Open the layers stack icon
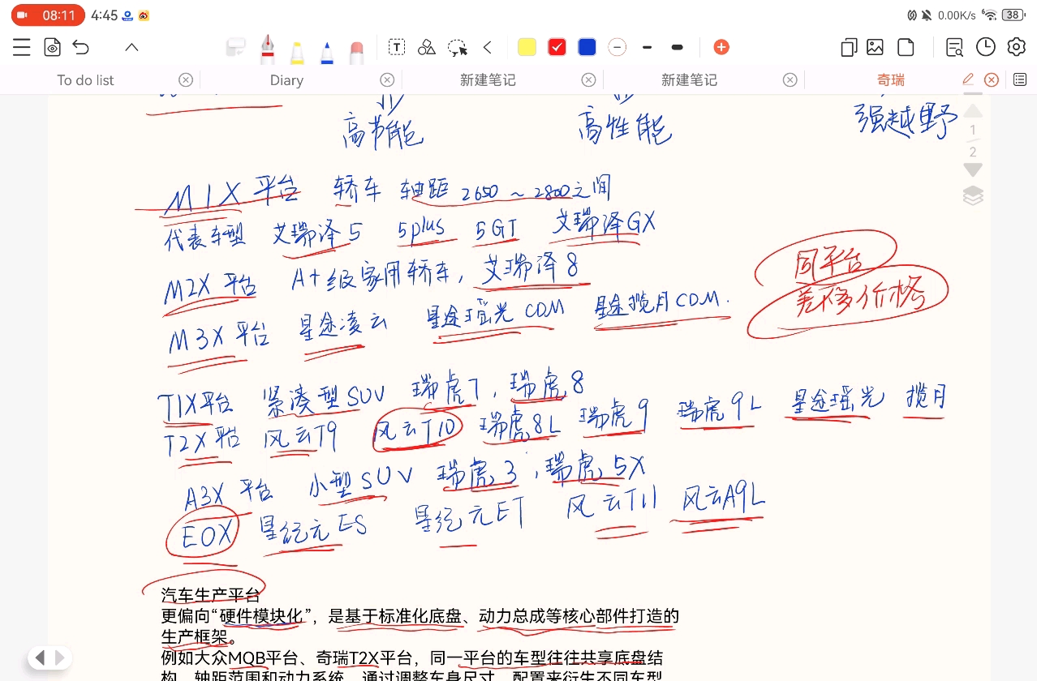This screenshot has height=681, width=1037. pos(973,195)
